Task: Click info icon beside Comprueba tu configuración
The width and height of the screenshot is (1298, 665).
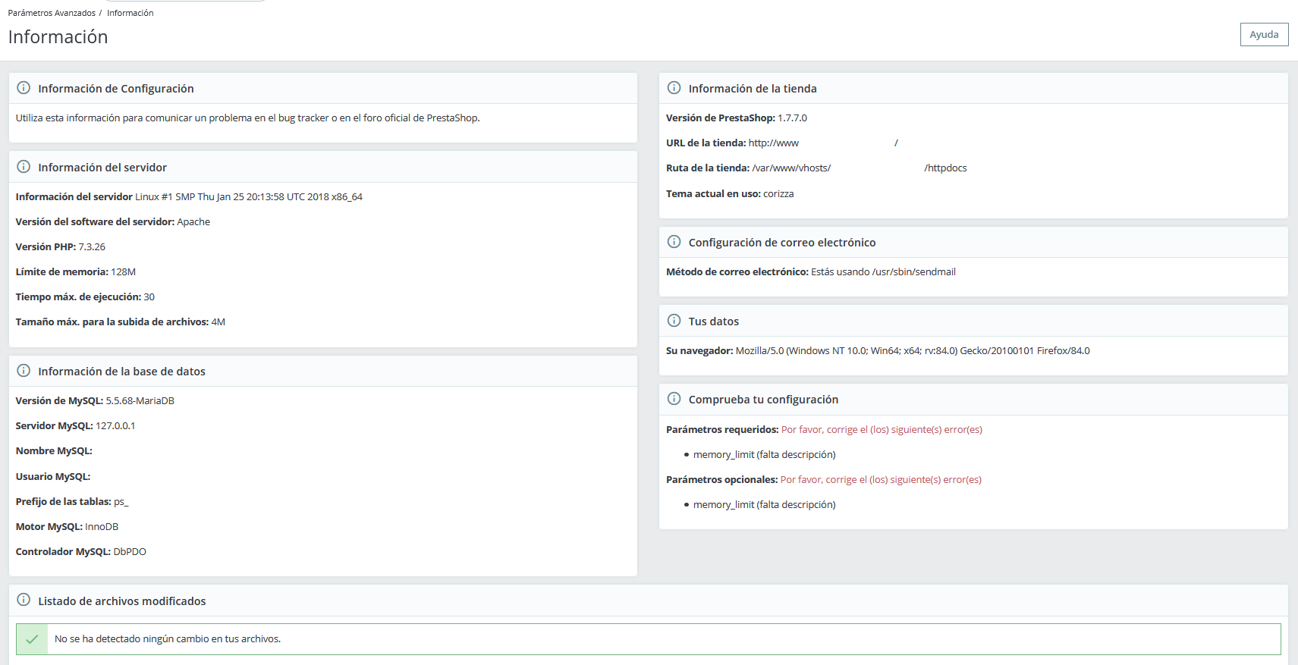Action: (x=674, y=399)
